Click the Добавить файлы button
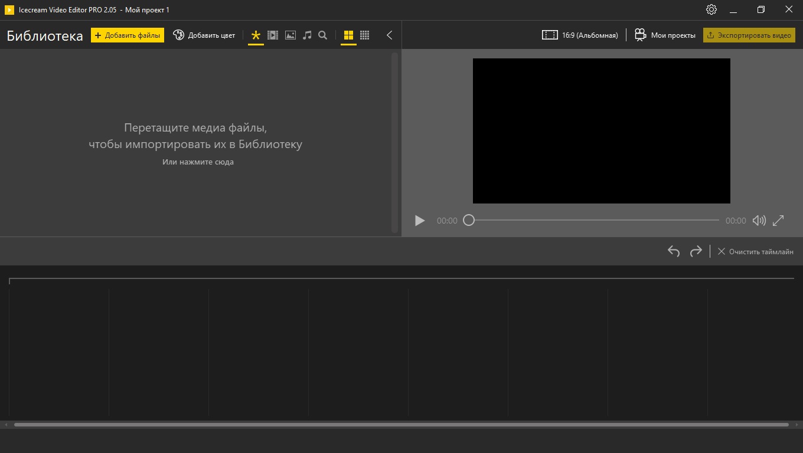The height and width of the screenshot is (453, 803). (128, 35)
